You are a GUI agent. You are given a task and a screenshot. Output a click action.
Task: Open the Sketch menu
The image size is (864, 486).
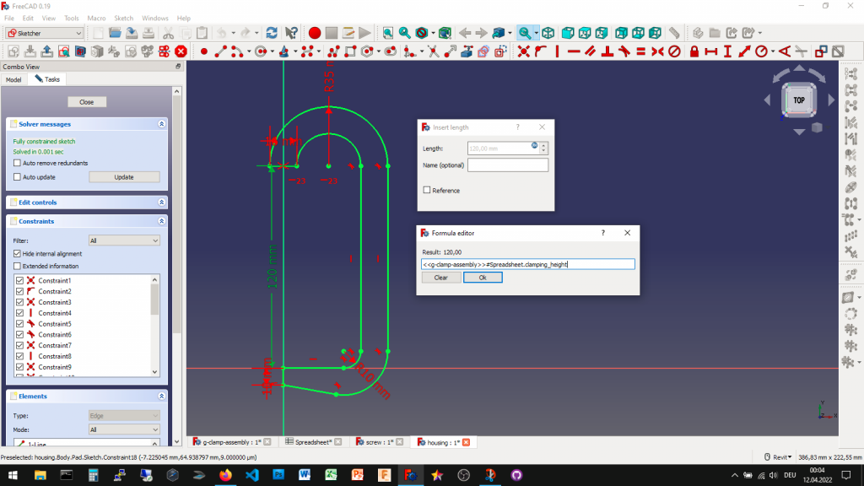click(123, 19)
